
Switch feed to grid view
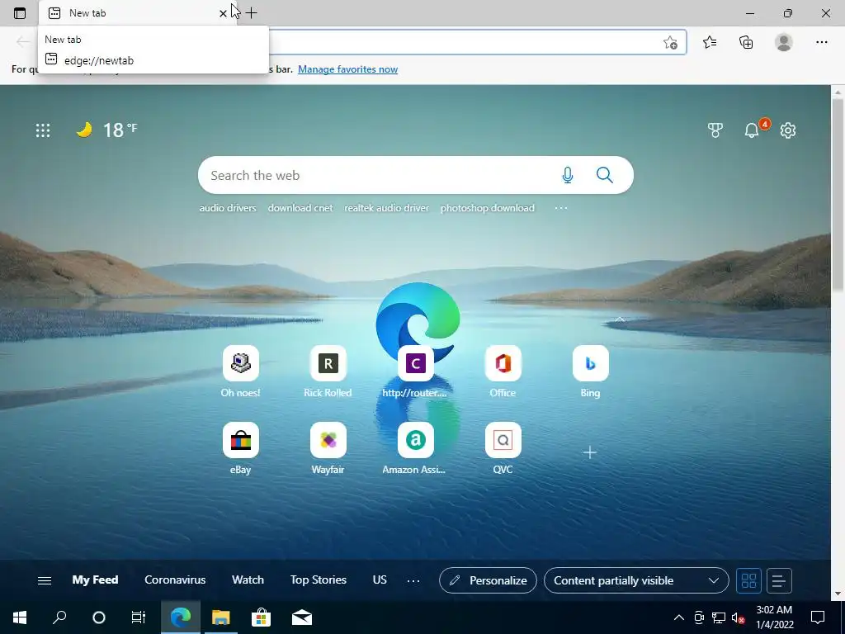click(x=748, y=580)
